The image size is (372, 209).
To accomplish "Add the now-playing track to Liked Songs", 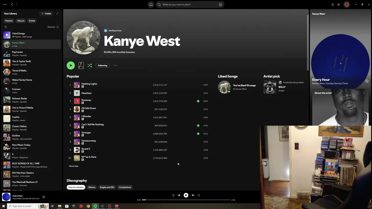I will (44, 197).
